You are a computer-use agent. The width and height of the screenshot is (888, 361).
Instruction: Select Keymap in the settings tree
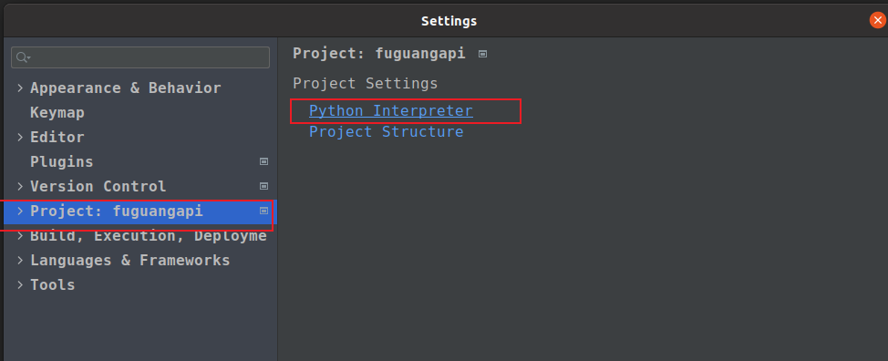[x=57, y=113]
